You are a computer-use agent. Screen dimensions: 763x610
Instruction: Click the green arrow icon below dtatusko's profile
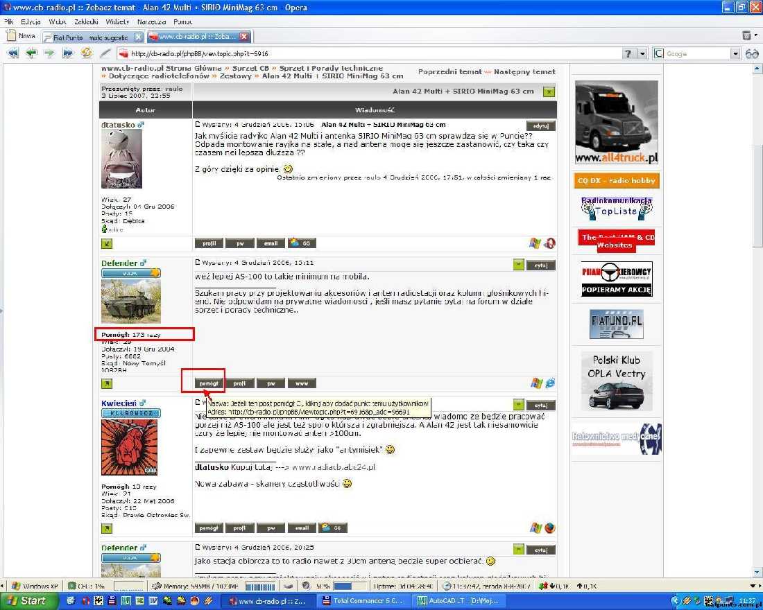107,243
